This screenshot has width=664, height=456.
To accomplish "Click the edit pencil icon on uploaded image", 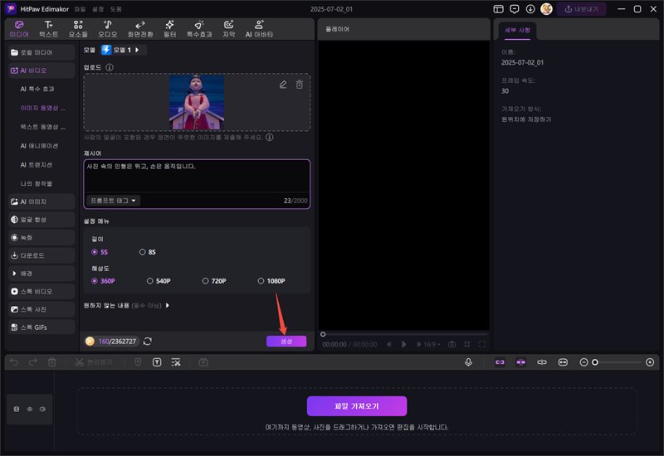I will [x=283, y=85].
